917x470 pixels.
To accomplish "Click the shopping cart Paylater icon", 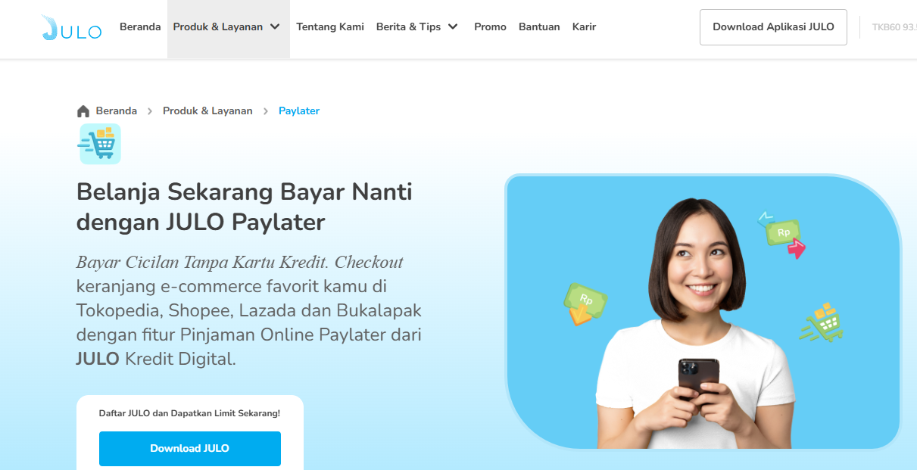I will point(99,144).
